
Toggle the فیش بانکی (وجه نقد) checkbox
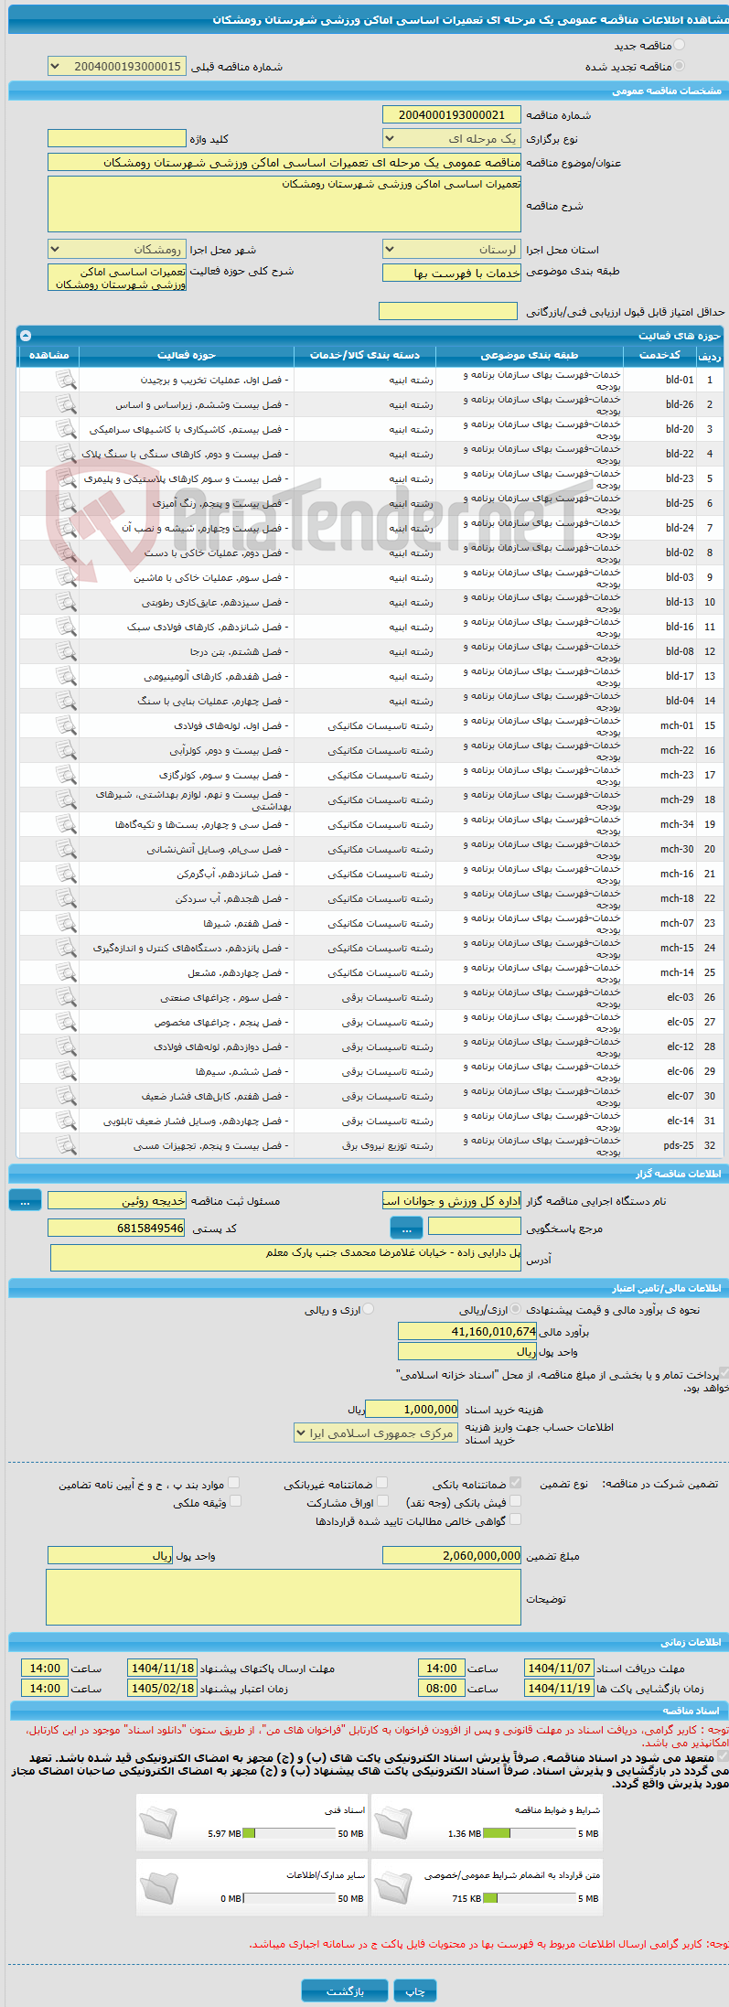click(516, 1501)
